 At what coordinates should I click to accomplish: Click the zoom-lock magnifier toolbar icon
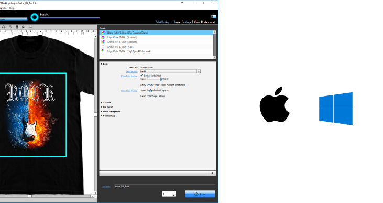(x=4, y=27)
